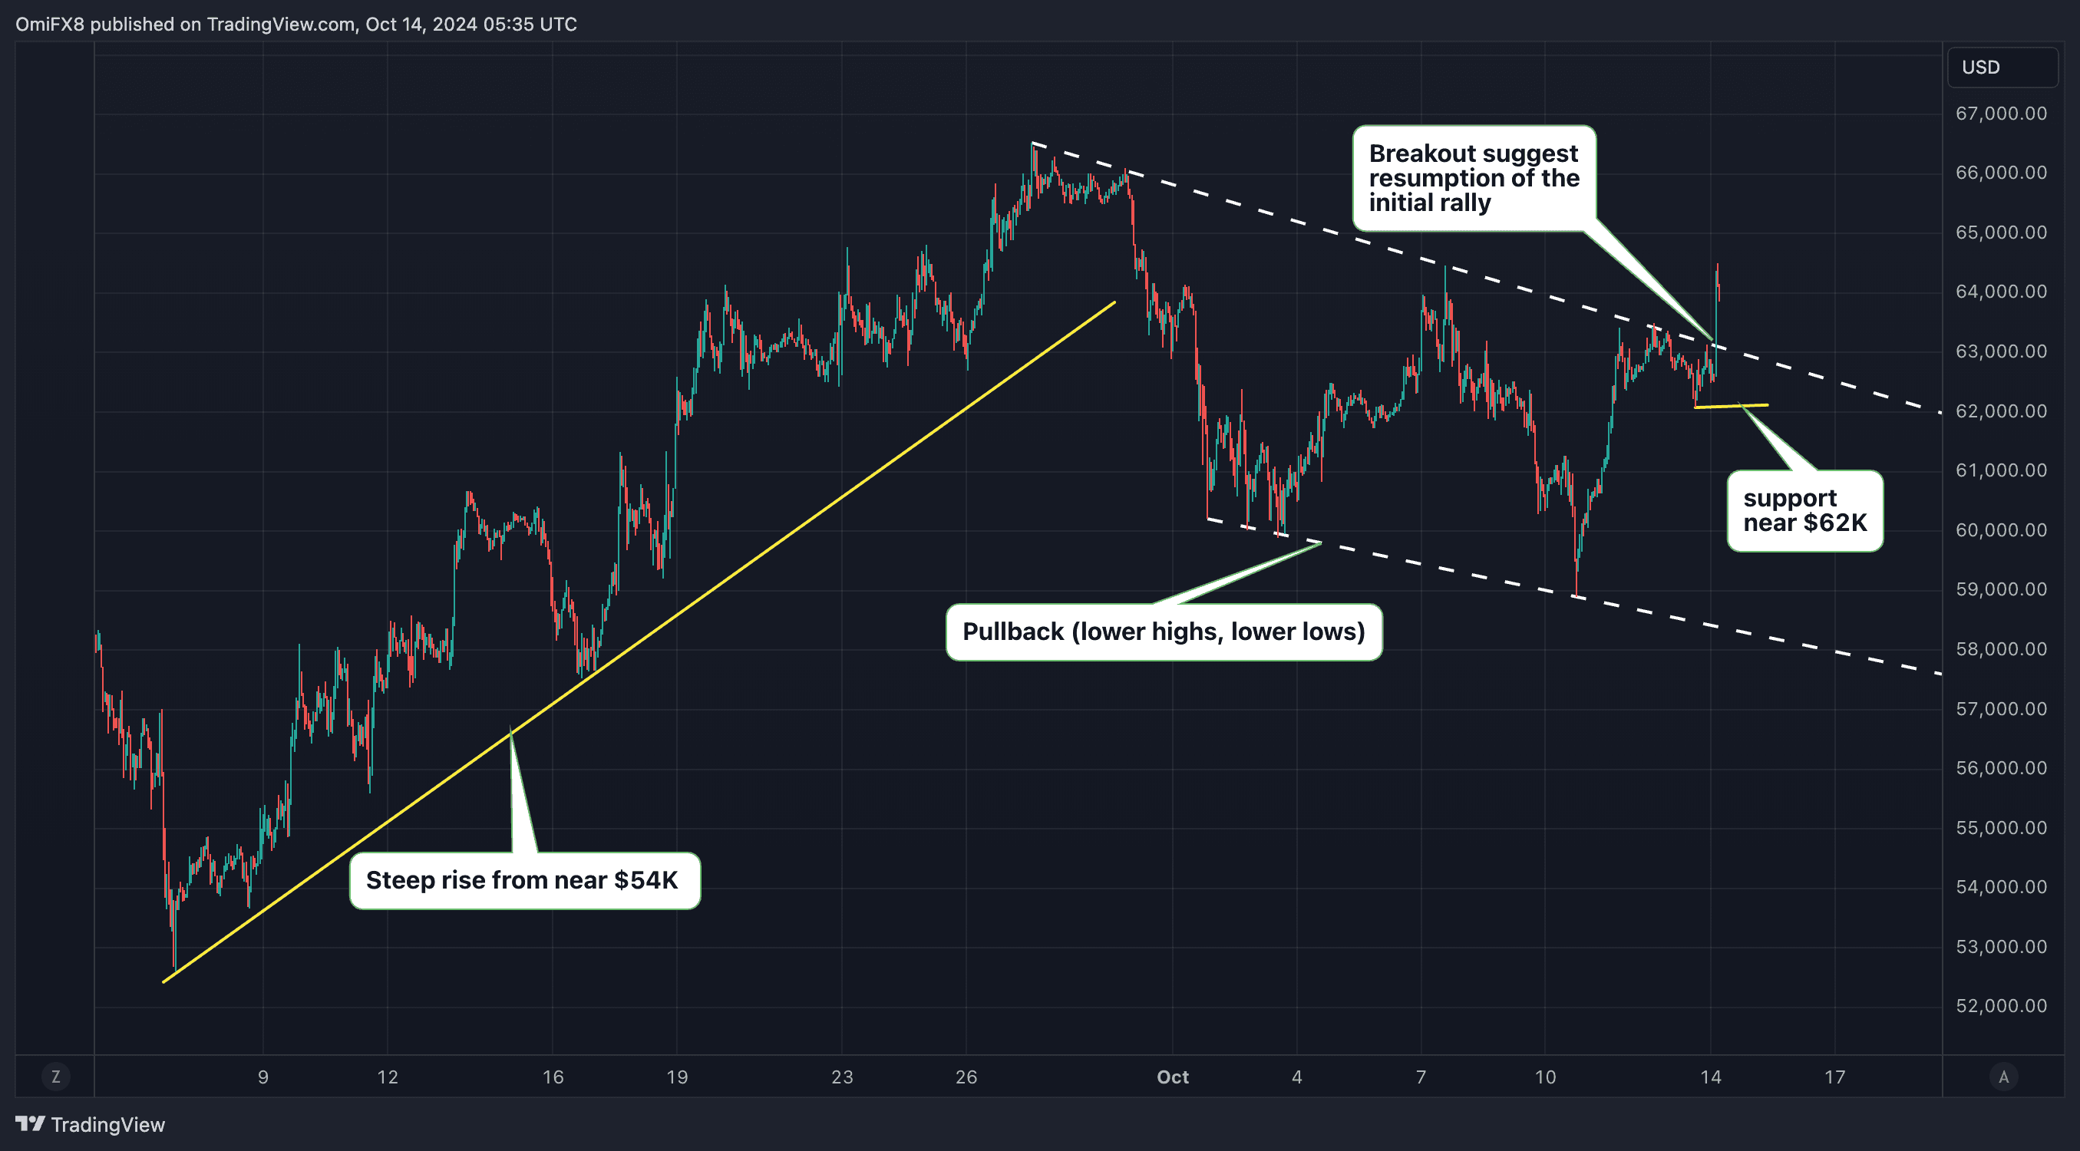Viewport: 2080px width, 1151px height.
Task: Click the date label 4 on time axis
Action: 1297,1077
